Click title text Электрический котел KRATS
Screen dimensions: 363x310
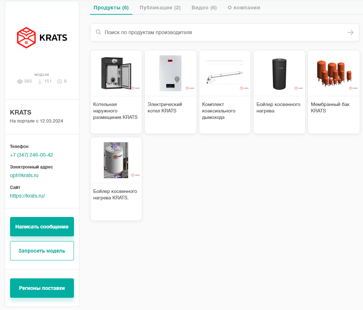pyautogui.click(x=165, y=107)
